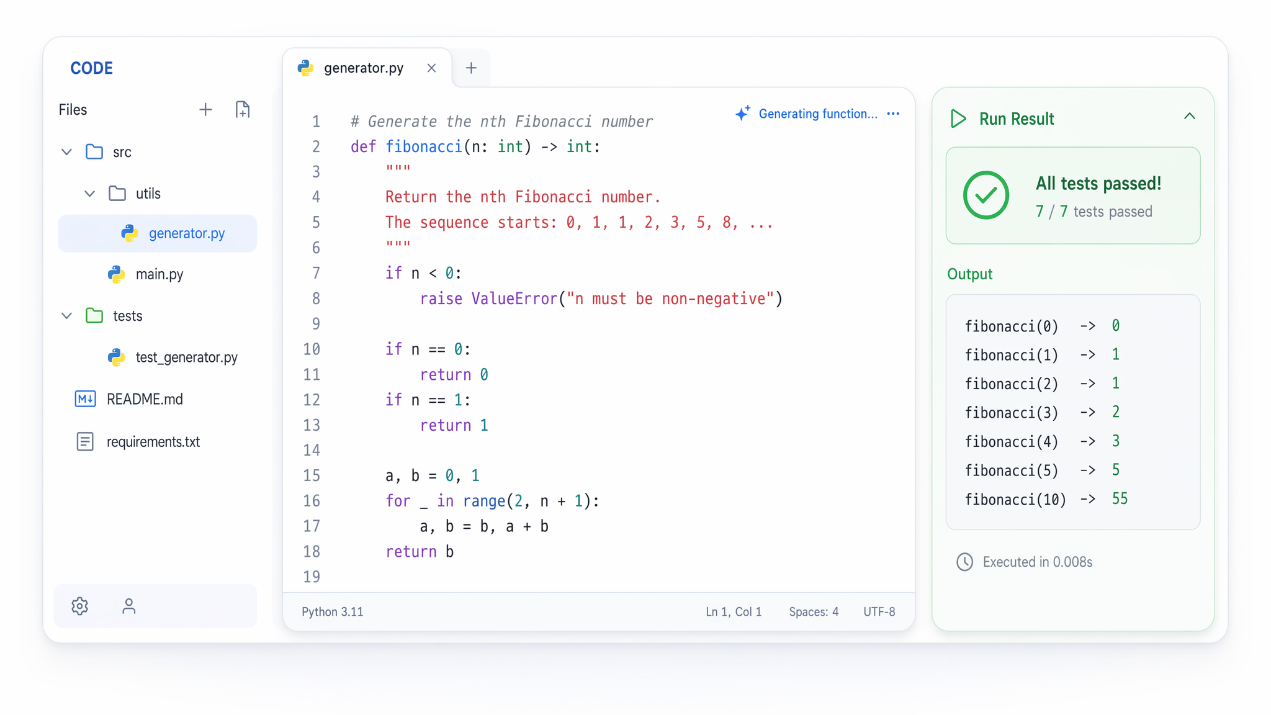The width and height of the screenshot is (1271, 715).
Task: Collapse the src folder chevron
Action: click(x=66, y=152)
